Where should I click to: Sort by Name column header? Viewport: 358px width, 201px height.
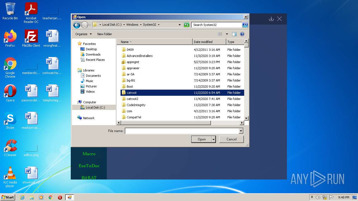point(155,42)
